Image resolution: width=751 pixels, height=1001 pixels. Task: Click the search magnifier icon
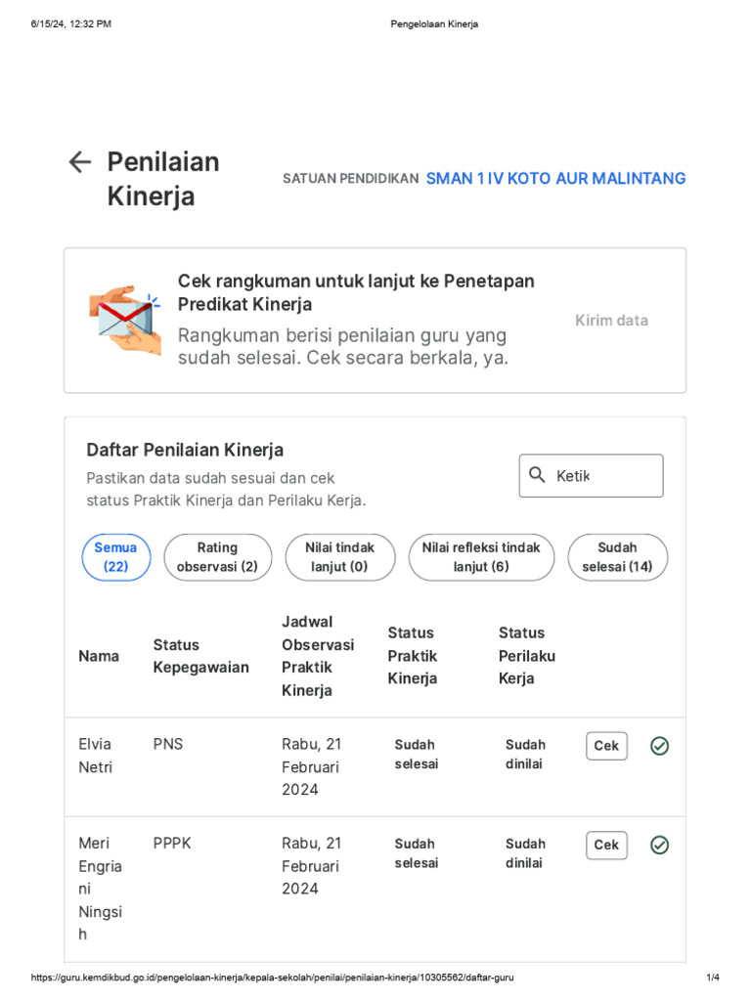tap(537, 475)
